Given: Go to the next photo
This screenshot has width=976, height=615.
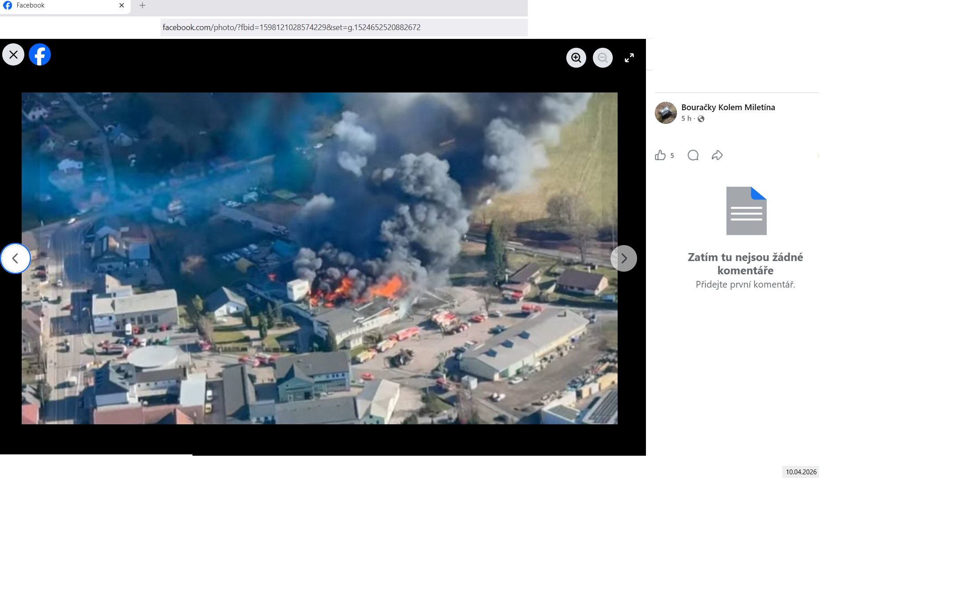Looking at the screenshot, I should 623,258.
